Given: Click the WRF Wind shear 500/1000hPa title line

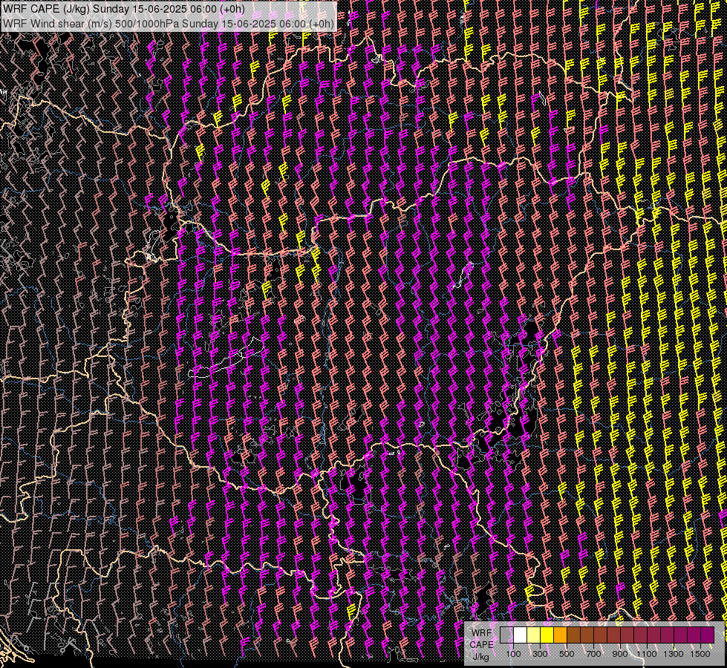Looking at the screenshot, I should click(169, 23).
